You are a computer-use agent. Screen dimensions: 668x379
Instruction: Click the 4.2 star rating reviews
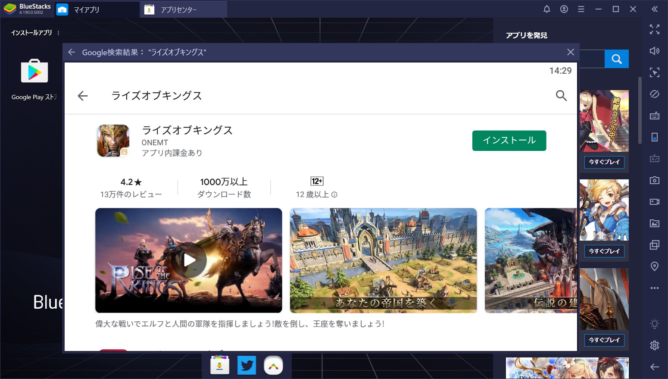(x=131, y=188)
